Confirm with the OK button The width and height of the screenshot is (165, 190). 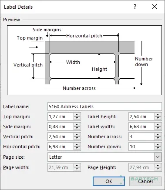109,181
